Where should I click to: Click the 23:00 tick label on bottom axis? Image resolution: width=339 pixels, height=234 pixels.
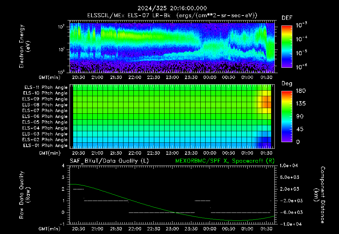(x=172, y=229)
